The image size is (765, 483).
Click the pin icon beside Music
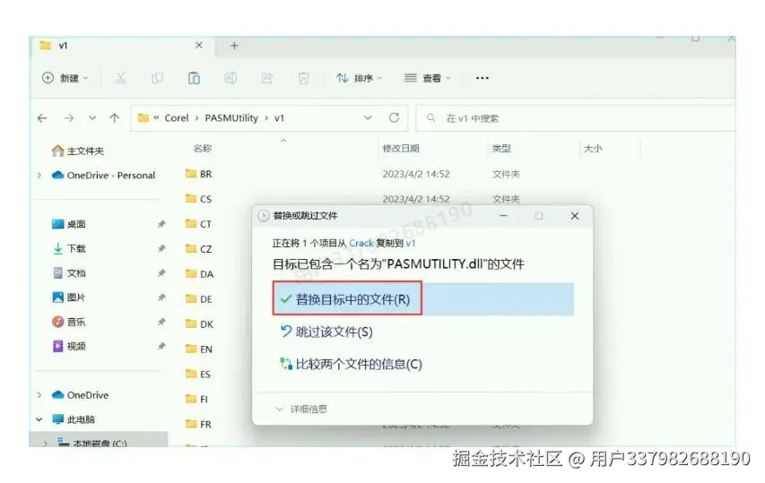161,322
